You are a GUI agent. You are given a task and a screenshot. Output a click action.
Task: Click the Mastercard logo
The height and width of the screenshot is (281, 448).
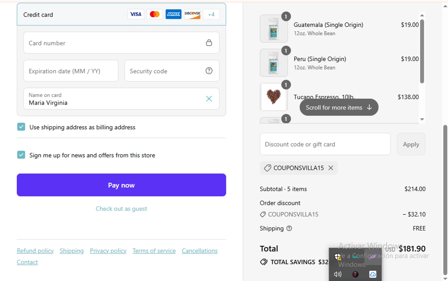(x=155, y=14)
